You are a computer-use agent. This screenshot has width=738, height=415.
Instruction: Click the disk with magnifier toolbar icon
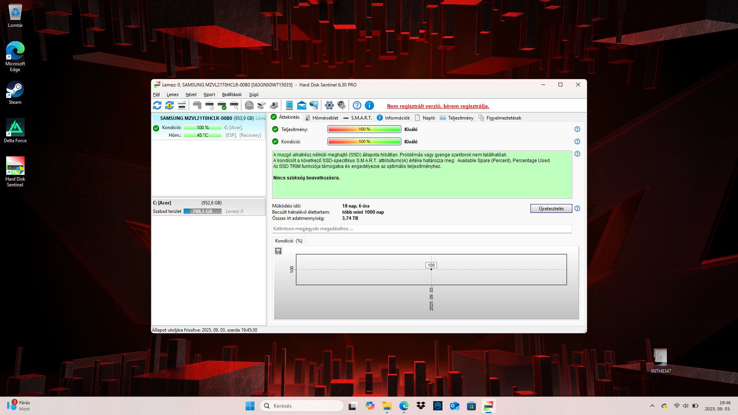click(234, 105)
